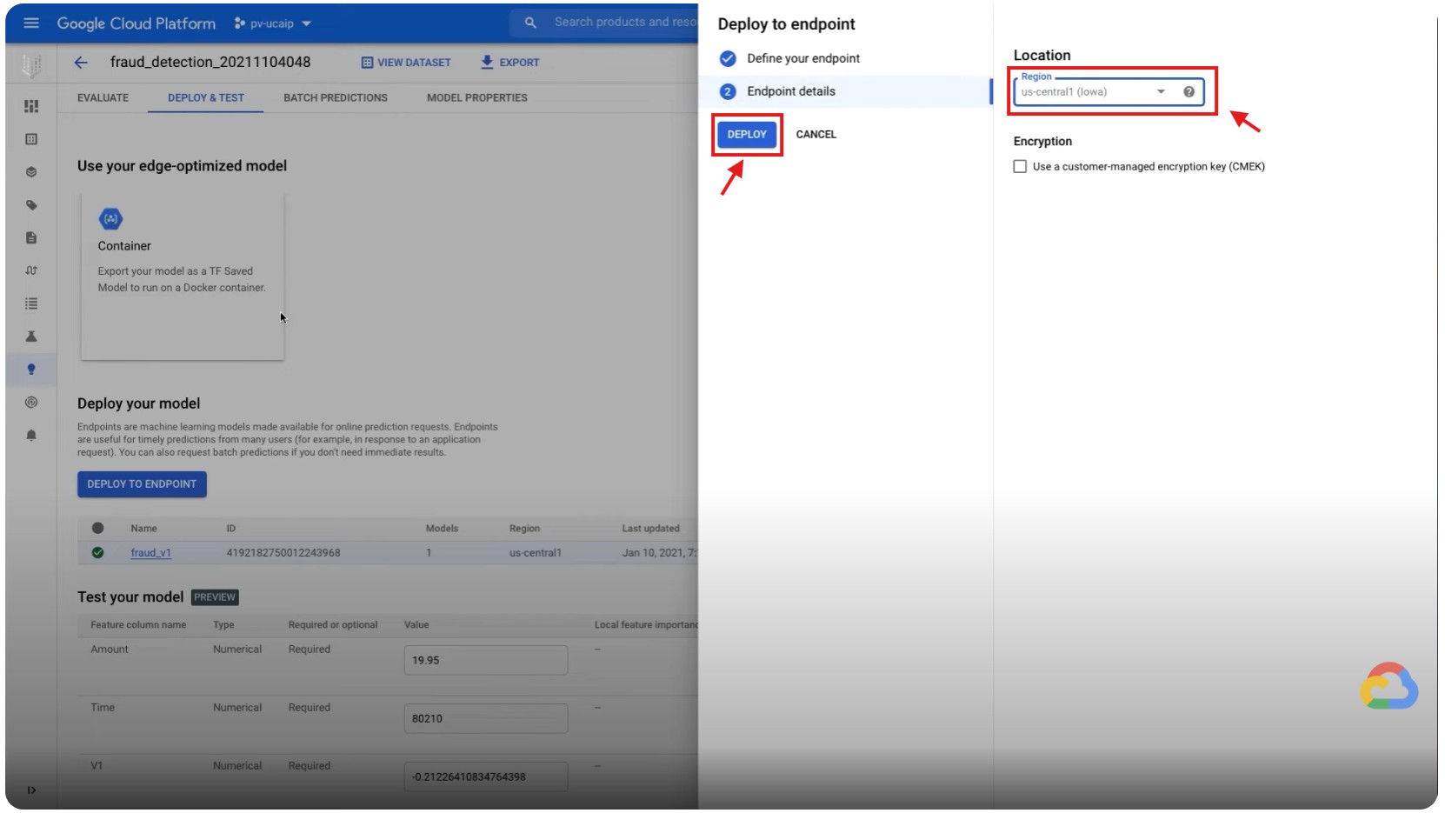Image resolution: width=1445 pixels, height=813 pixels.
Task: Click Cancel in the deploy panel
Action: click(x=816, y=135)
